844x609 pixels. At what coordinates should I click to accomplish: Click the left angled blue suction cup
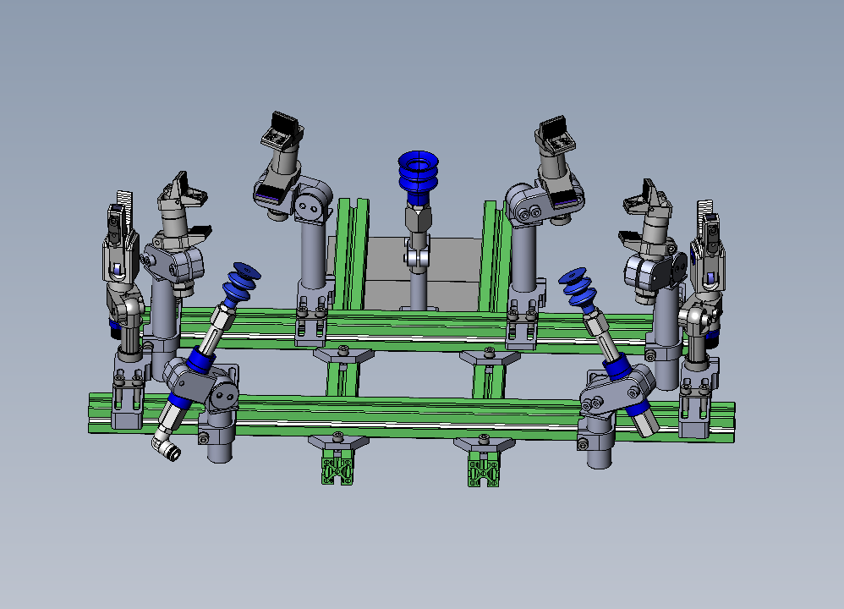(240, 282)
